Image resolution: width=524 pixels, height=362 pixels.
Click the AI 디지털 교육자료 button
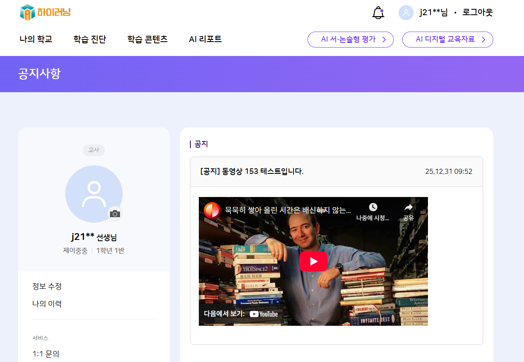pyautogui.click(x=447, y=40)
